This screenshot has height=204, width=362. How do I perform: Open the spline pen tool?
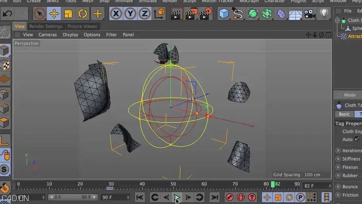click(238, 13)
